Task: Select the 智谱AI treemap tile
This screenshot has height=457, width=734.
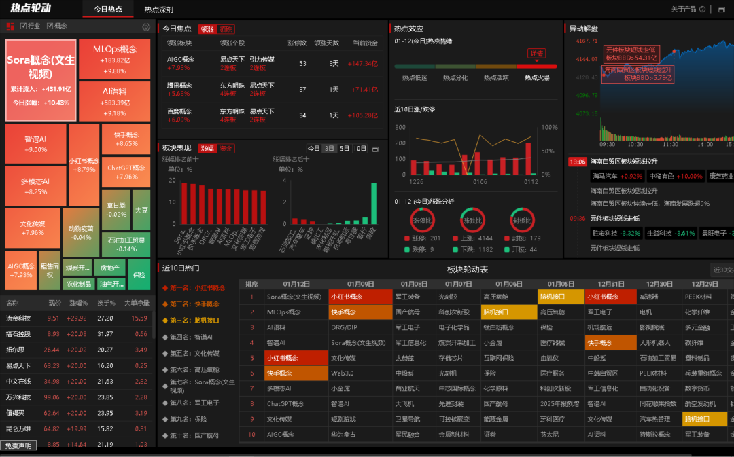Action: 35,143
